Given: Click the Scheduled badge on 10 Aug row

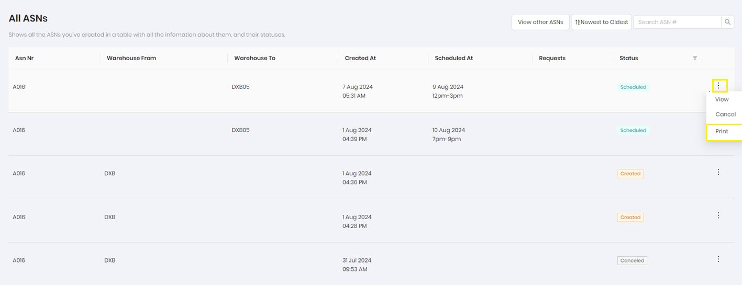Looking at the screenshot, I should pyautogui.click(x=633, y=131).
